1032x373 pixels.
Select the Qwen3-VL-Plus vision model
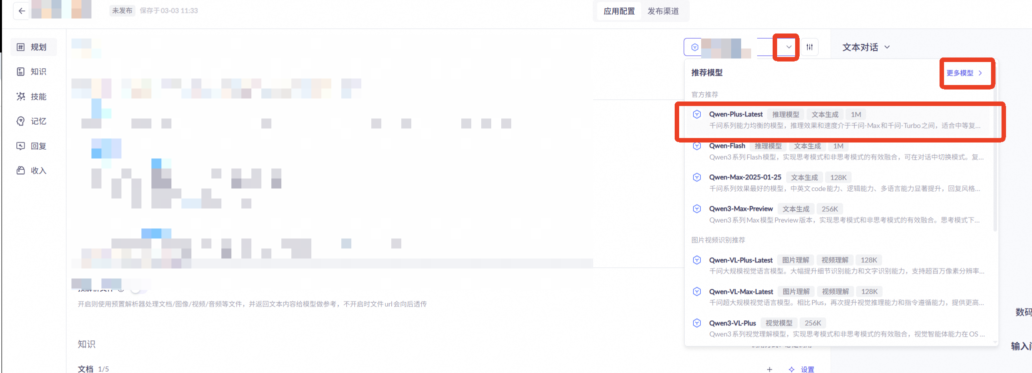[x=838, y=328]
